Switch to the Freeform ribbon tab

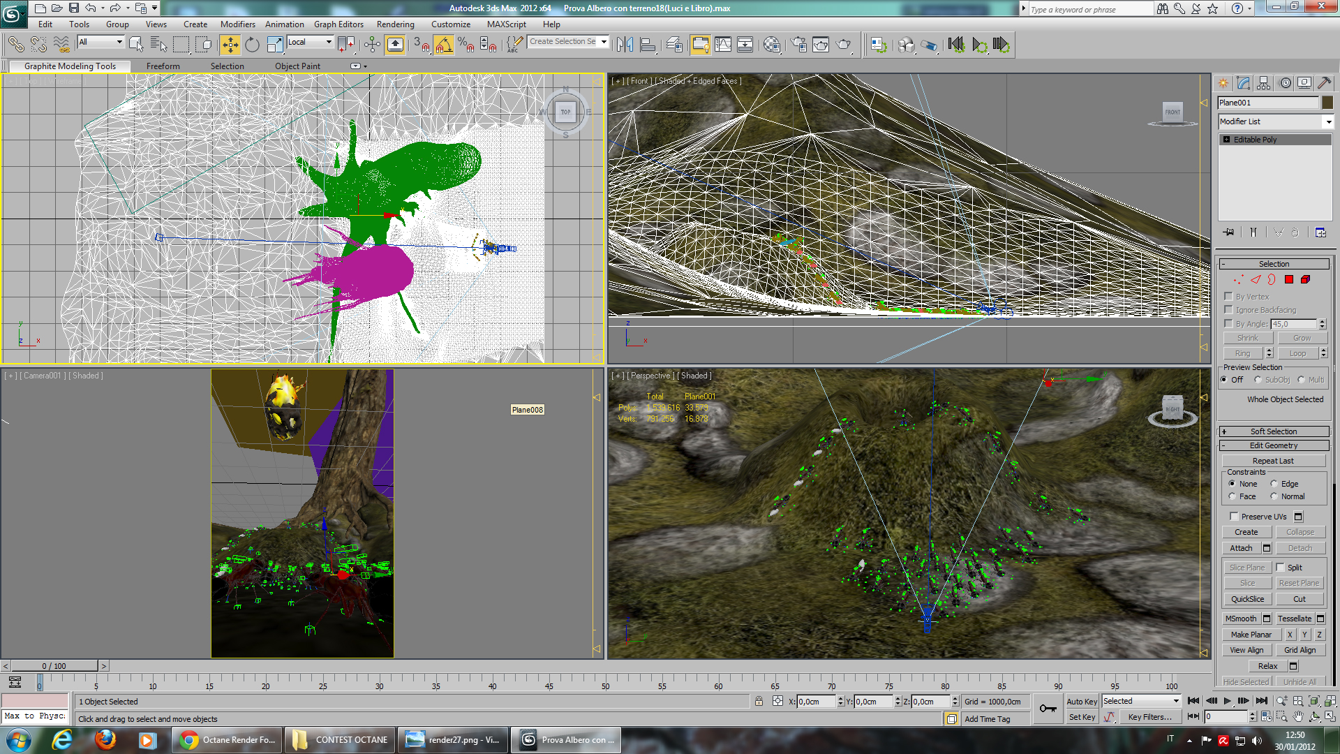[x=163, y=66]
